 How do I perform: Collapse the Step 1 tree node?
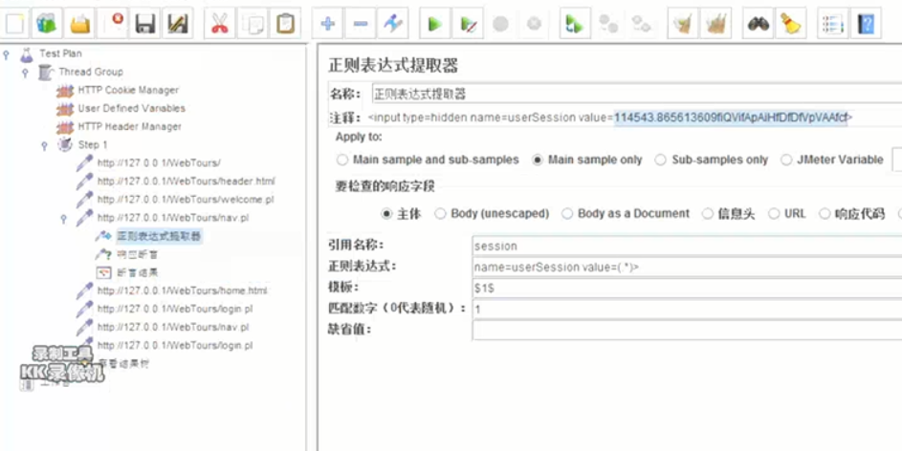pos(44,146)
